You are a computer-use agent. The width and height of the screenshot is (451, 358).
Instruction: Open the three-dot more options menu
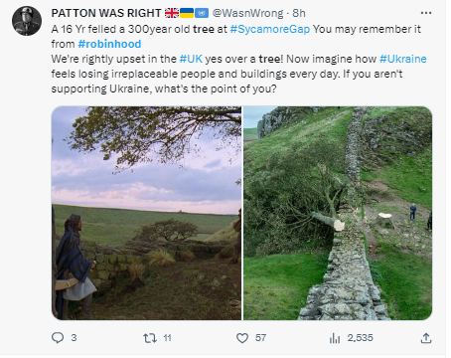426,13
